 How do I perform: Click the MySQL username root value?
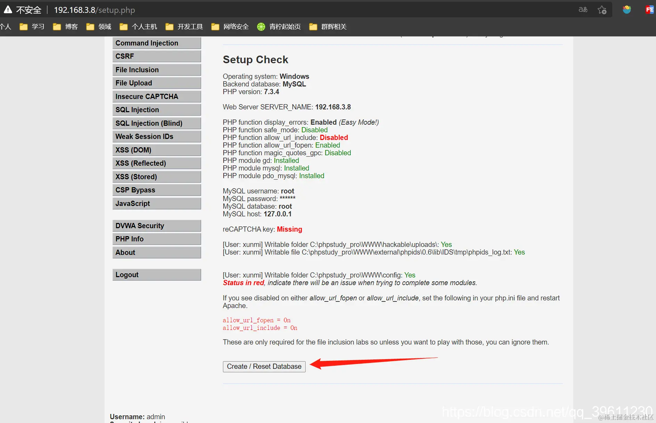coord(287,191)
